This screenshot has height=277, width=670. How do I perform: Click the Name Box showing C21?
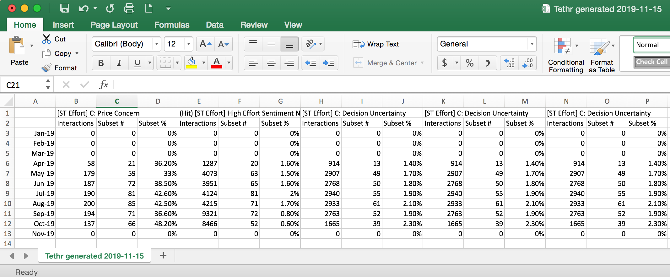tap(24, 85)
